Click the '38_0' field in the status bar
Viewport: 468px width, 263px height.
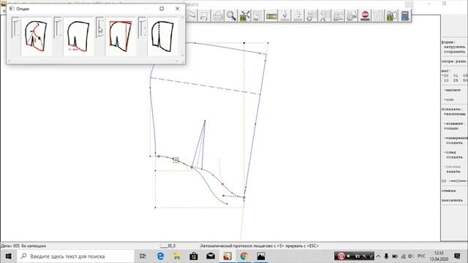(x=169, y=246)
